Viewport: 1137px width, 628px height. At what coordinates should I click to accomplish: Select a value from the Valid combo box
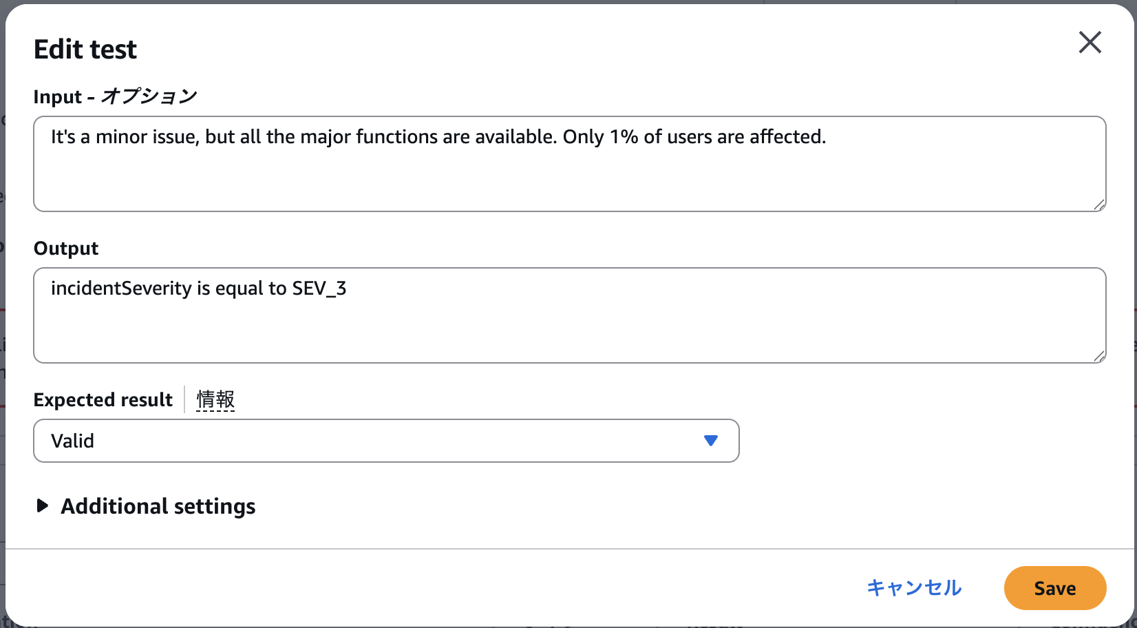coord(385,441)
